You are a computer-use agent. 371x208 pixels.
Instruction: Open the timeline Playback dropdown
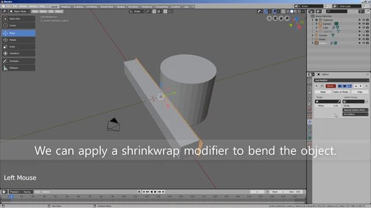point(16,192)
